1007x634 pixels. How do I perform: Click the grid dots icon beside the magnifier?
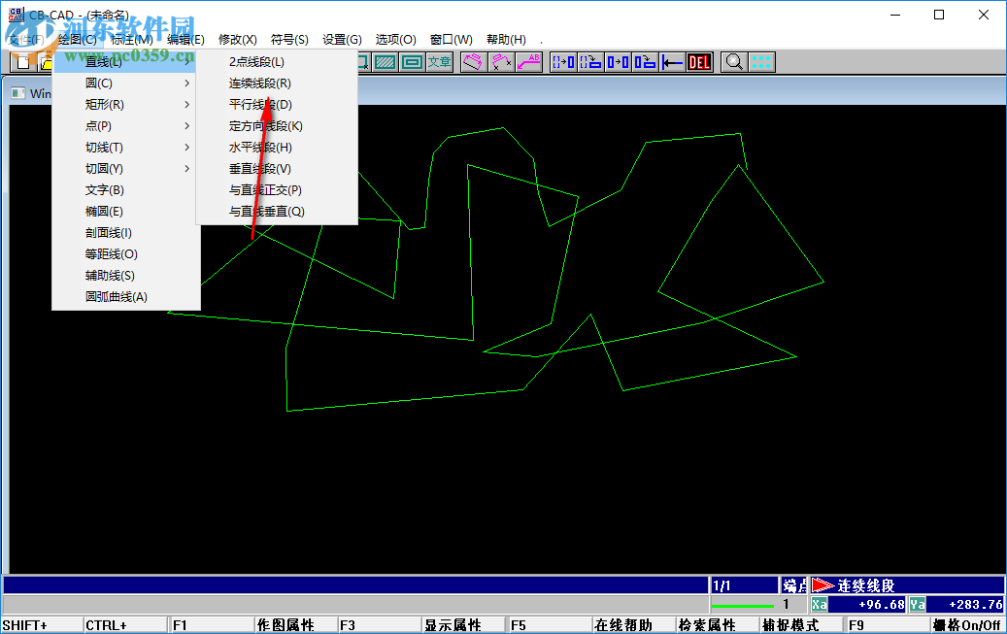pyautogui.click(x=761, y=62)
